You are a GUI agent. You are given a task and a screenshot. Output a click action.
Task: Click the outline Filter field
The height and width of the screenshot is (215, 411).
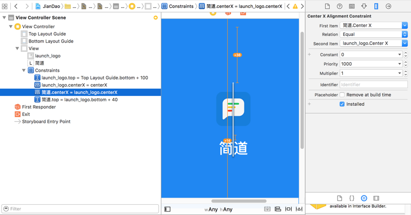[80, 209]
